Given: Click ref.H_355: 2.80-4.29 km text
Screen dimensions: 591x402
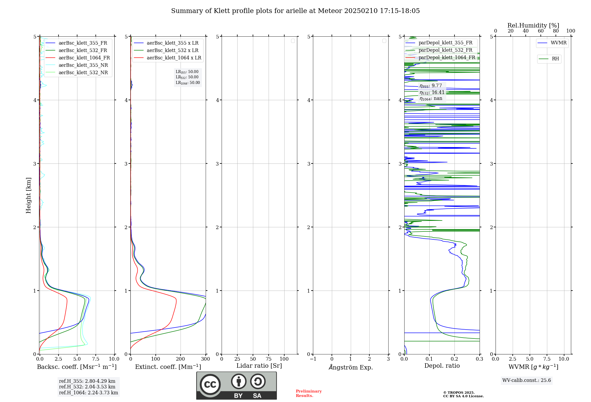Looking at the screenshot, I should coord(87,381).
